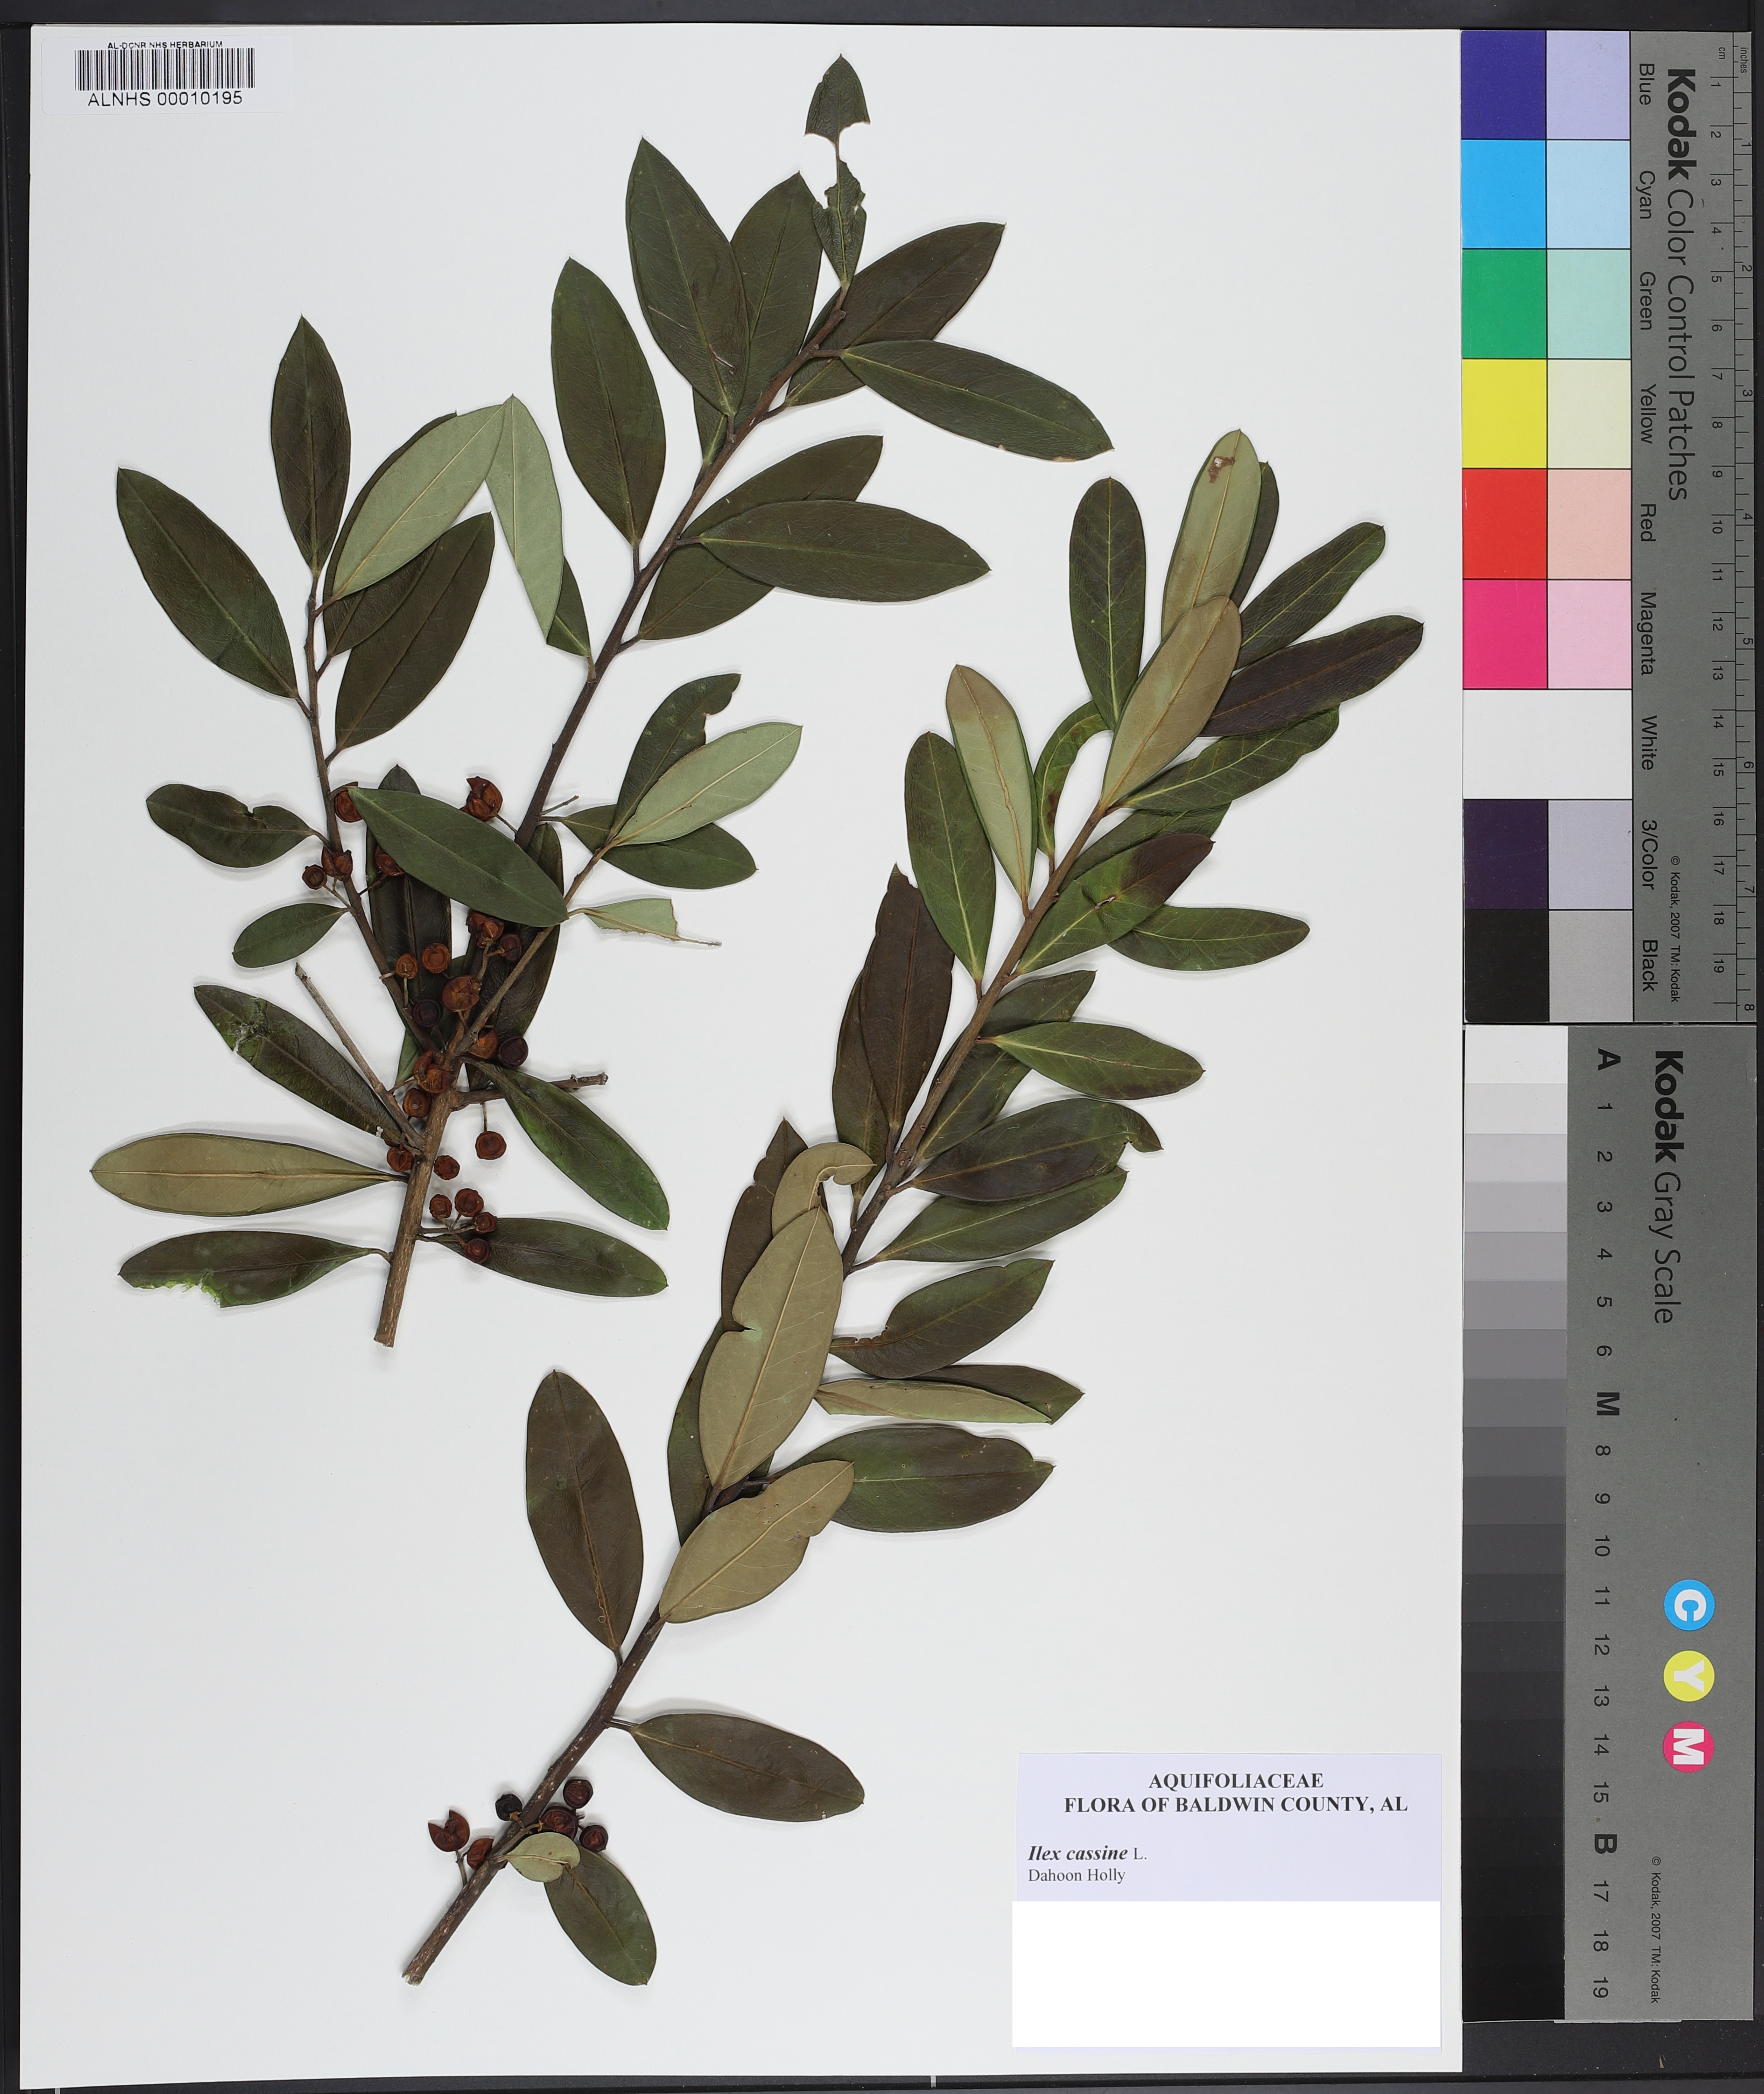Click the 'Cyan' label on color card
Image resolution: width=1764 pixels, height=2094 pixels.
tap(1645, 194)
